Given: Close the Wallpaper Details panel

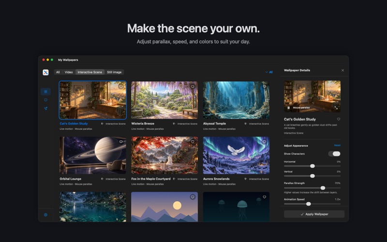Looking at the screenshot, I should (342, 70).
